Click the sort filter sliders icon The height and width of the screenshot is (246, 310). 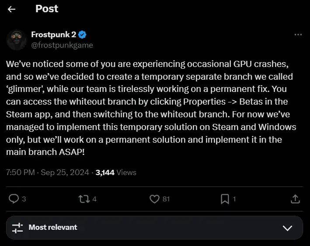pos(17,228)
